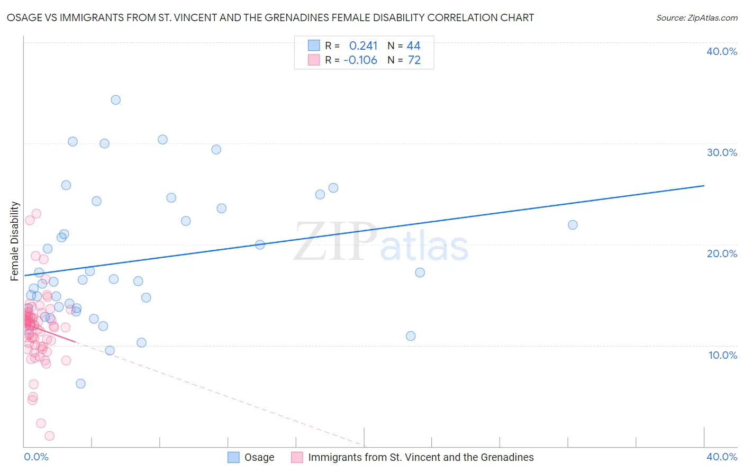Screen dimensions: 744x472
Task: Click the pink swatch beside R = -0.106
Action: tap(314, 60)
